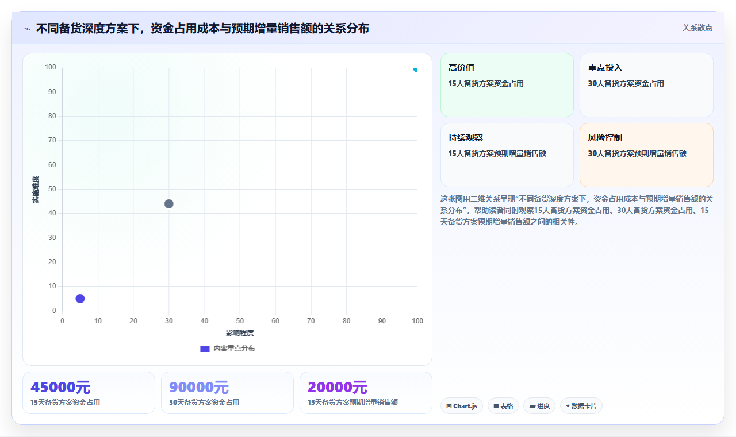Click the icon inside the 表格 tag
736x437 pixels.
tap(496, 407)
